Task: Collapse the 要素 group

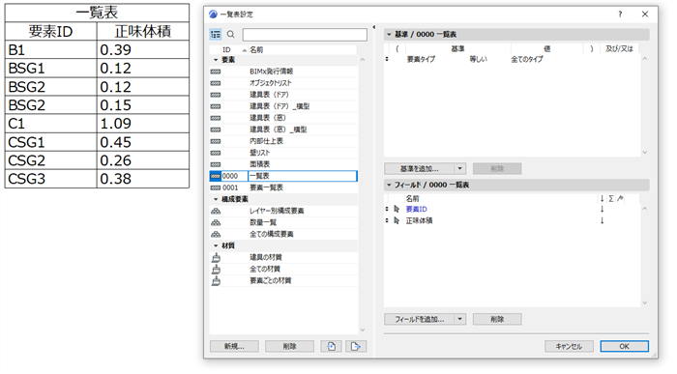Action: (216, 60)
